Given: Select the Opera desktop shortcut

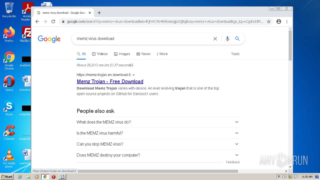Looking at the screenshot, I should 9,83.
